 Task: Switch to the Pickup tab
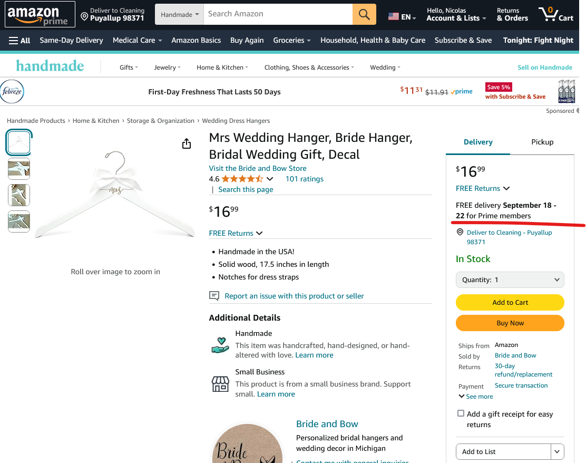[542, 142]
